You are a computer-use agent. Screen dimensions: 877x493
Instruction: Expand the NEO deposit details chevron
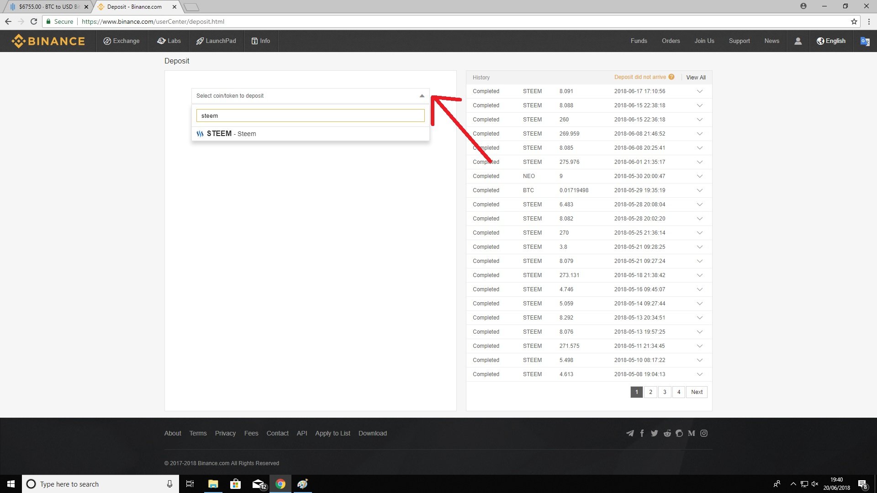pos(699,176)
